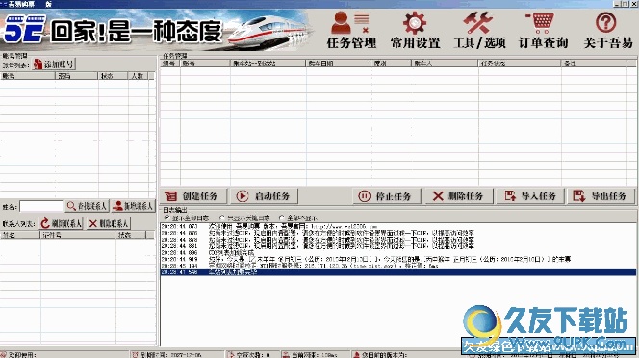This screenshot has width=639, height=358.
Task: Sort account list by 账号 column
Action: coord(28,76)
